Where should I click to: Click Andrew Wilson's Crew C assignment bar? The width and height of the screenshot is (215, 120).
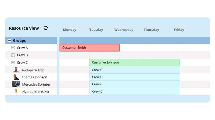coord(134,70)
